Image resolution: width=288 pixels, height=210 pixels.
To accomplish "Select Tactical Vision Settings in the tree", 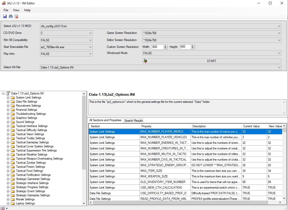I will [x=30, y=134].
